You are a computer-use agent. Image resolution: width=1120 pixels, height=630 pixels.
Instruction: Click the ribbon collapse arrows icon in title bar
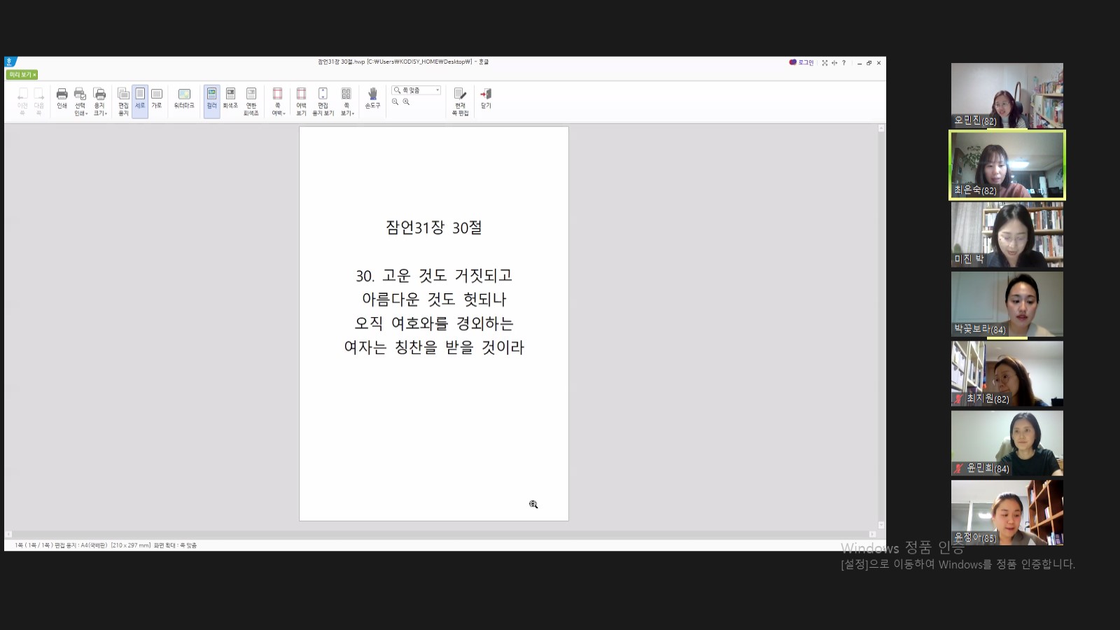834,63
